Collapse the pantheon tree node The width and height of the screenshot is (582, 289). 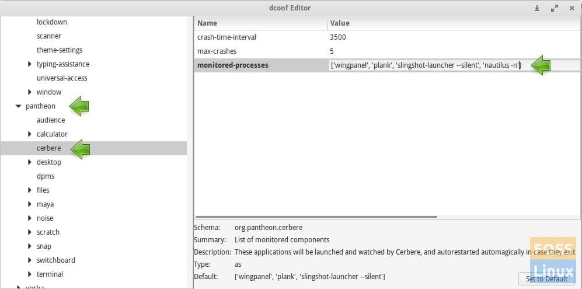coord(18,106)
